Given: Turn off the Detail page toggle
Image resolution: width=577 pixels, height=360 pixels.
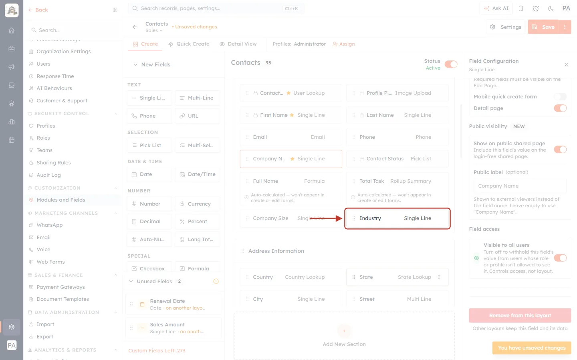Looking at the screenshot, I should pyautogui.click(x=560, y=108).
